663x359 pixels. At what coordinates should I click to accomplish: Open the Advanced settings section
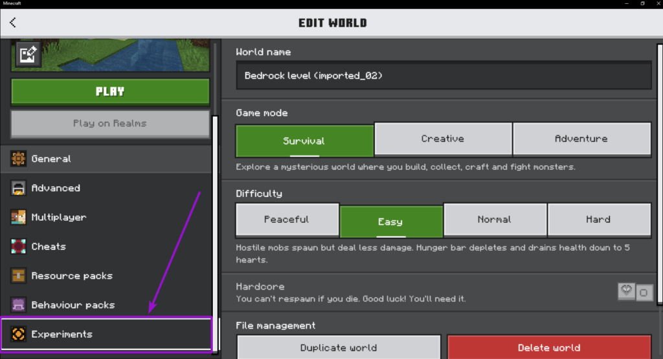click(106, 188)
